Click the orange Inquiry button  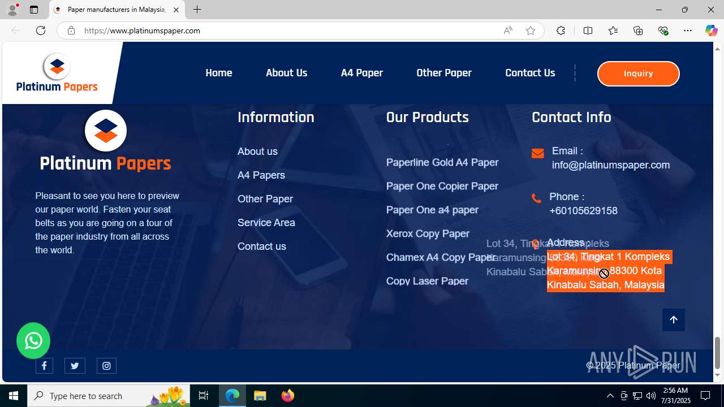pos(638,73)
